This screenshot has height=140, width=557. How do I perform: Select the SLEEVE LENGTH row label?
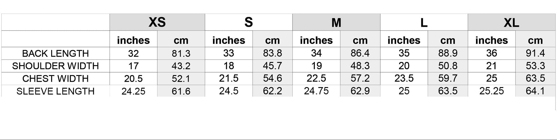56,91
